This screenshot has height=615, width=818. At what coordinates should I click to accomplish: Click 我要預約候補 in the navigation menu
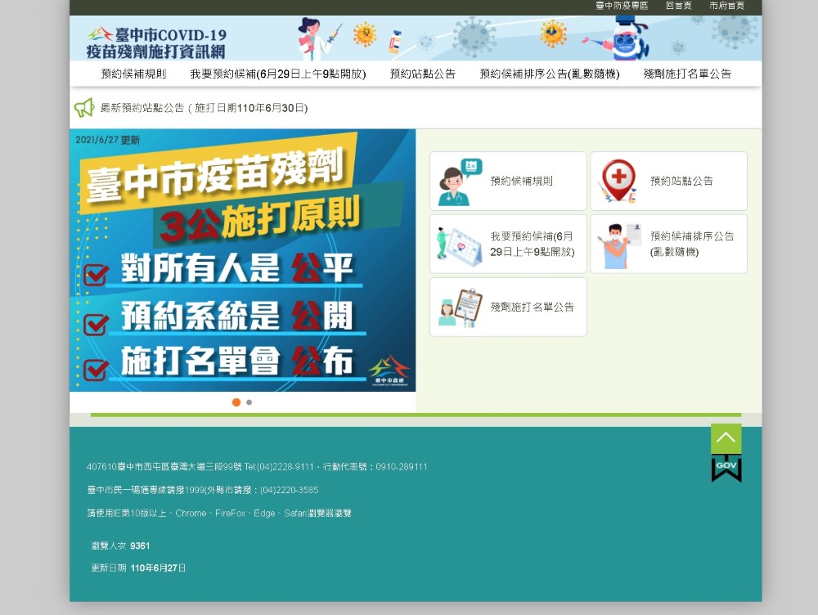coord(277,74)
